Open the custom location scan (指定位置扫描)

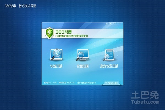coord(109,58)
